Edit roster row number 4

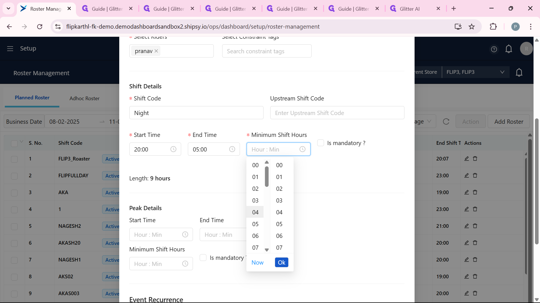(x=467, y=209)
